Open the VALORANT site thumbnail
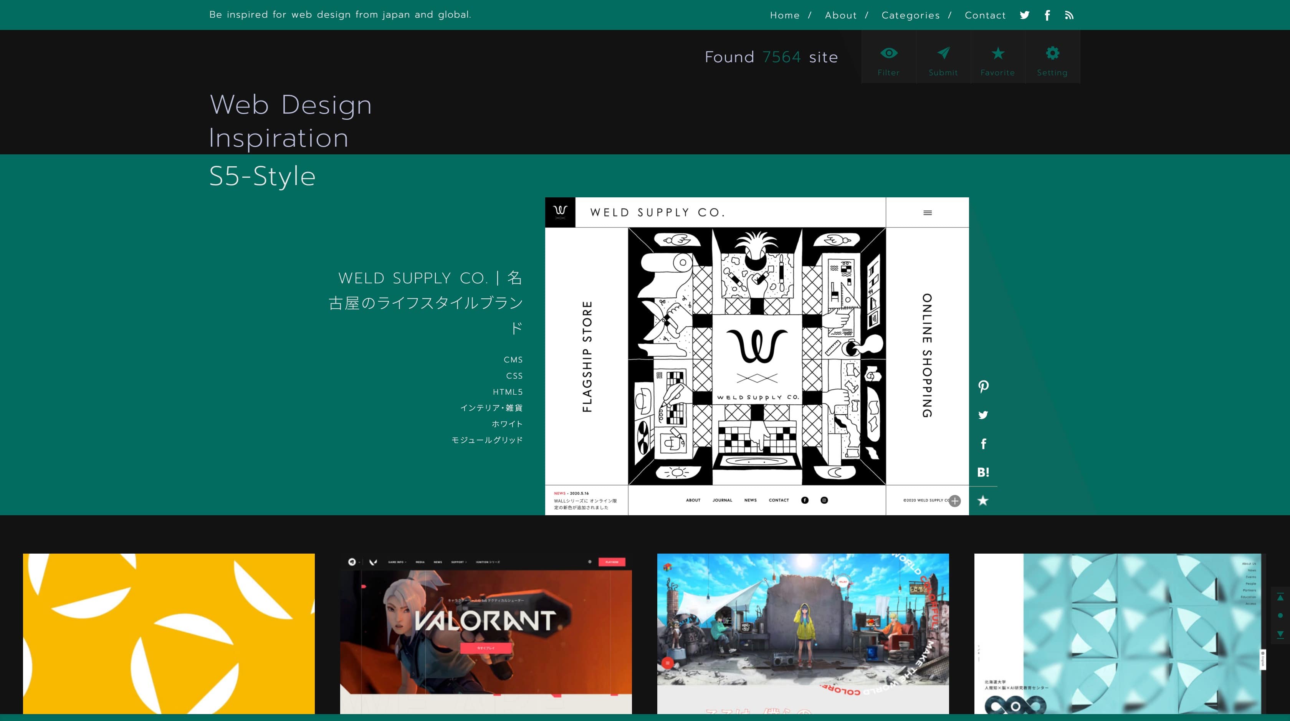 tap(486, 633)
